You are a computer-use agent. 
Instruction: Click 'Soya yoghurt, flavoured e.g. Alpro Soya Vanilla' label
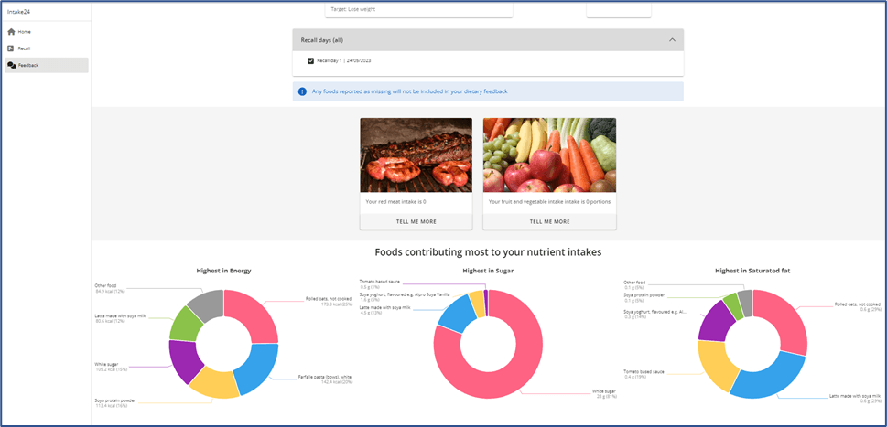pyautogui.click(x=405, y=297)
